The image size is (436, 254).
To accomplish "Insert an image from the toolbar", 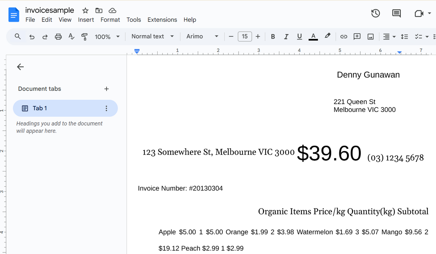I will pos(370,36).
